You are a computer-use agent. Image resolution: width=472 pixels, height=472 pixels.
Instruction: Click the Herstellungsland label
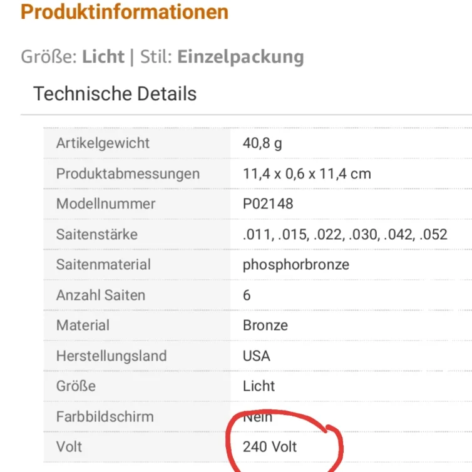[111, 356]
